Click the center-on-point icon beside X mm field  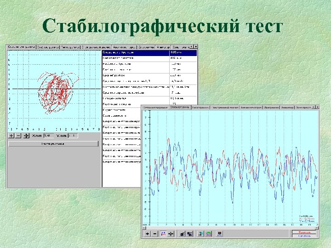(26, 135)
